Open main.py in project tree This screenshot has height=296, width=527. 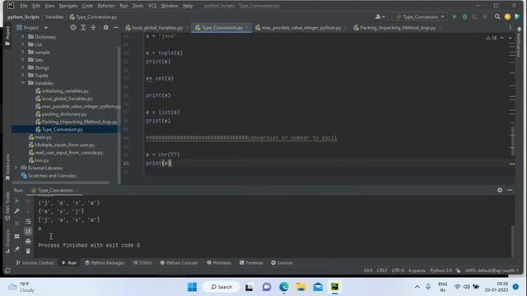coord(43,137)
